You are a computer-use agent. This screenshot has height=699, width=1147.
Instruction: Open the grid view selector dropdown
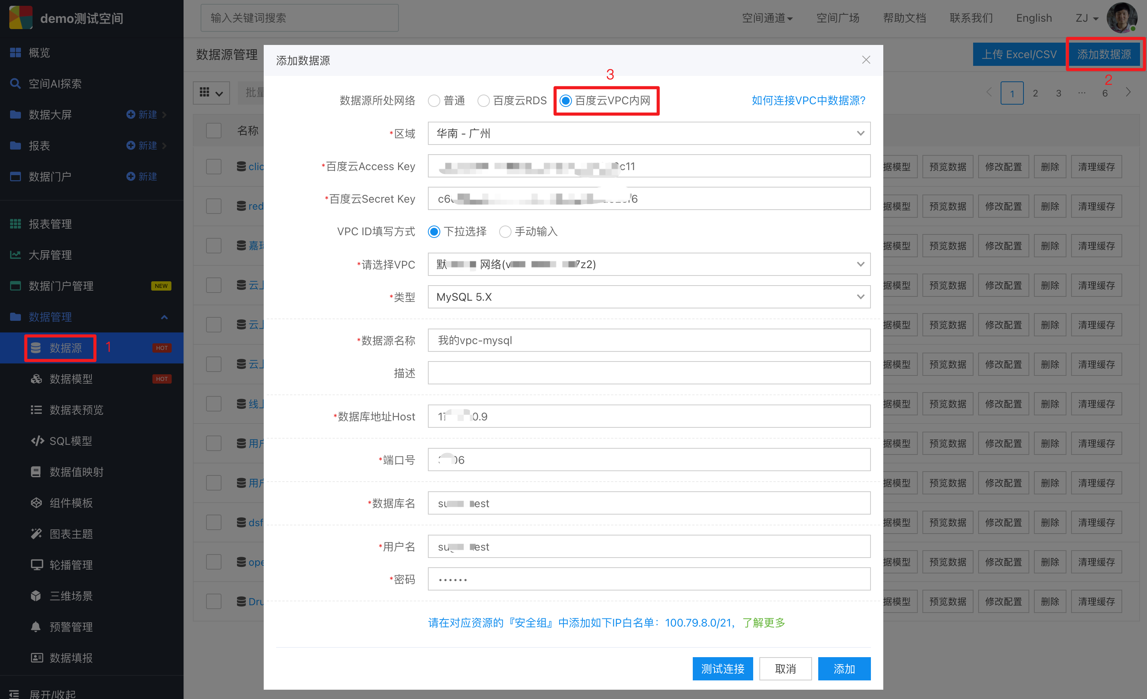211,93
